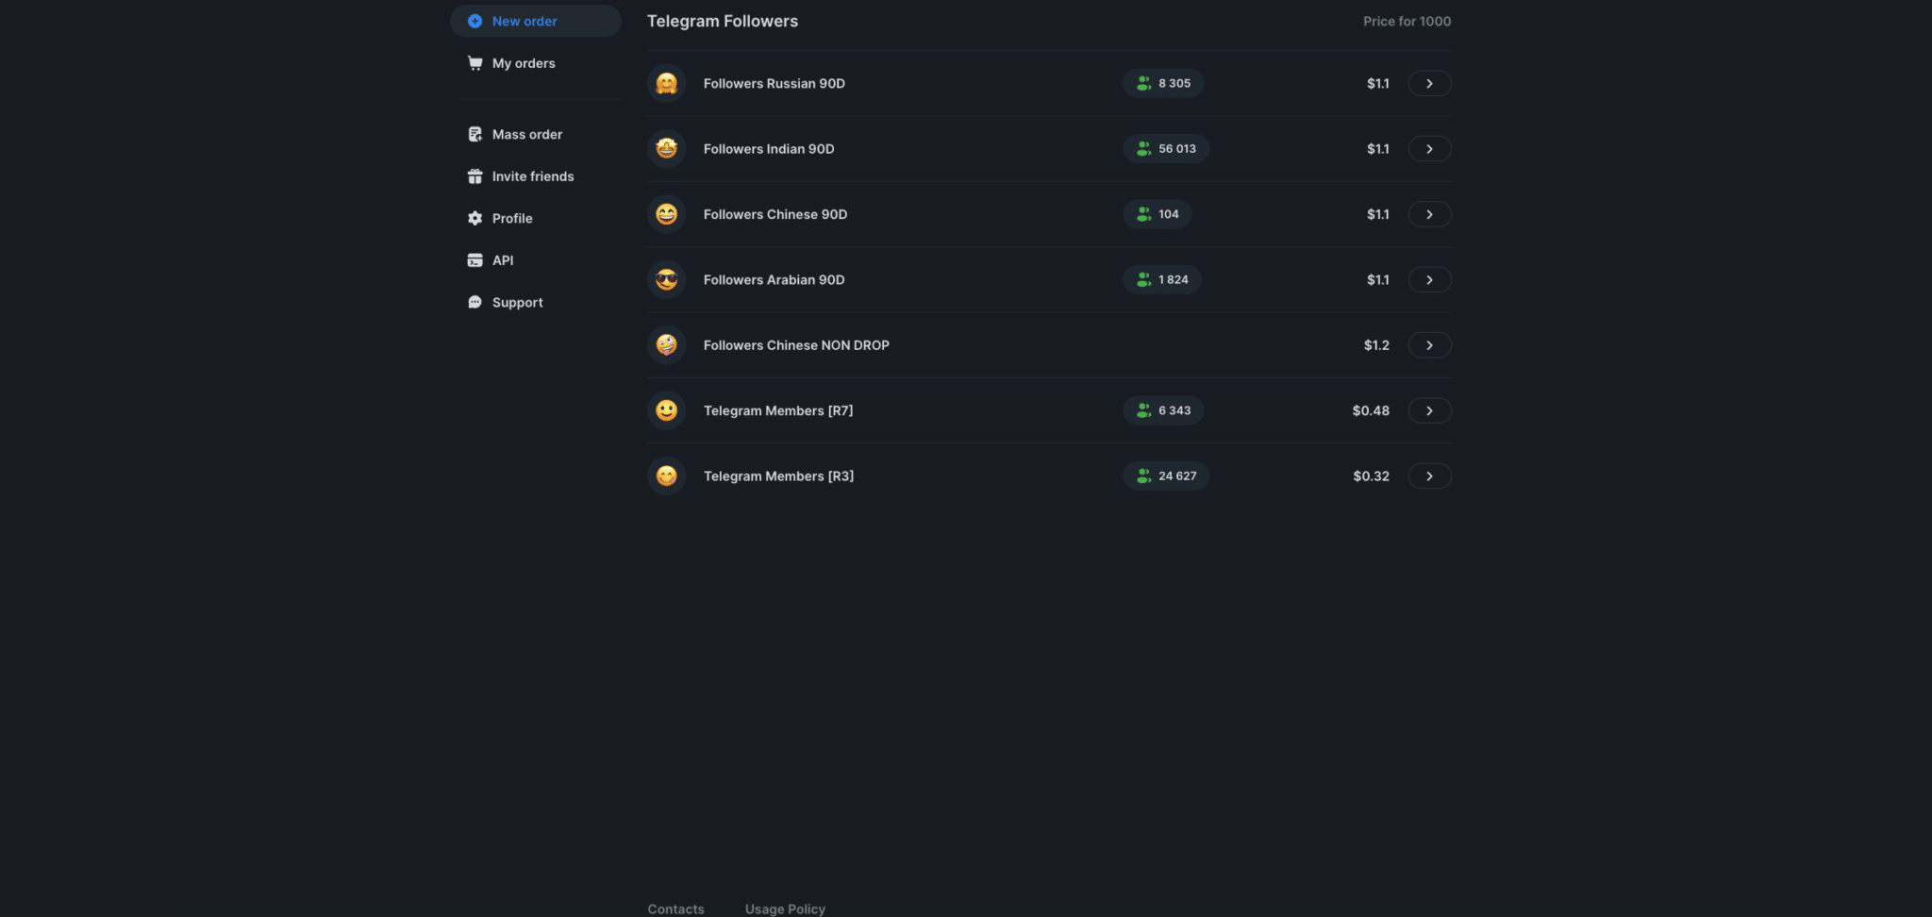Select the Telegram Members [R7] service
The width and height of the screenshot is (1932, 917).
click(x=778, y=411)
